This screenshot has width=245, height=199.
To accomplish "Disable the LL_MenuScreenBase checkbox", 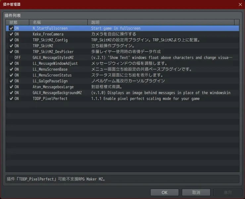I will (x=11, y=69).
